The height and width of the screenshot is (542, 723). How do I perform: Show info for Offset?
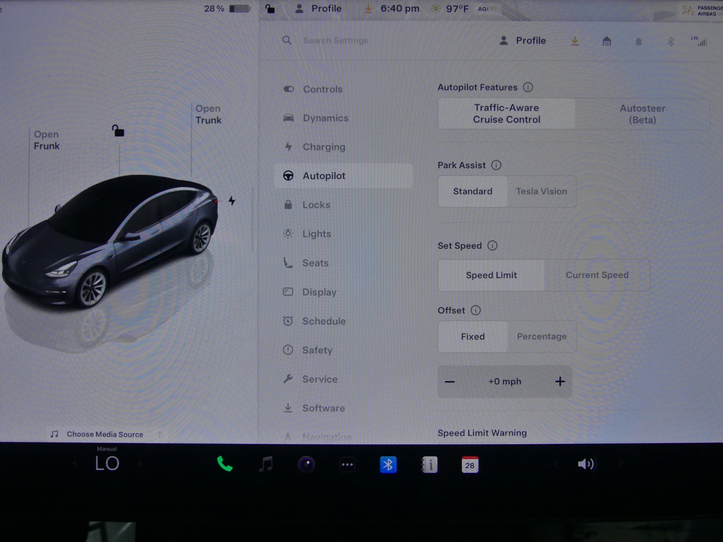point(475,310)
